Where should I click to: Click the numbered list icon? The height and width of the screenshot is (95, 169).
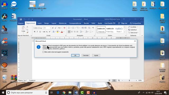(73, 28)
